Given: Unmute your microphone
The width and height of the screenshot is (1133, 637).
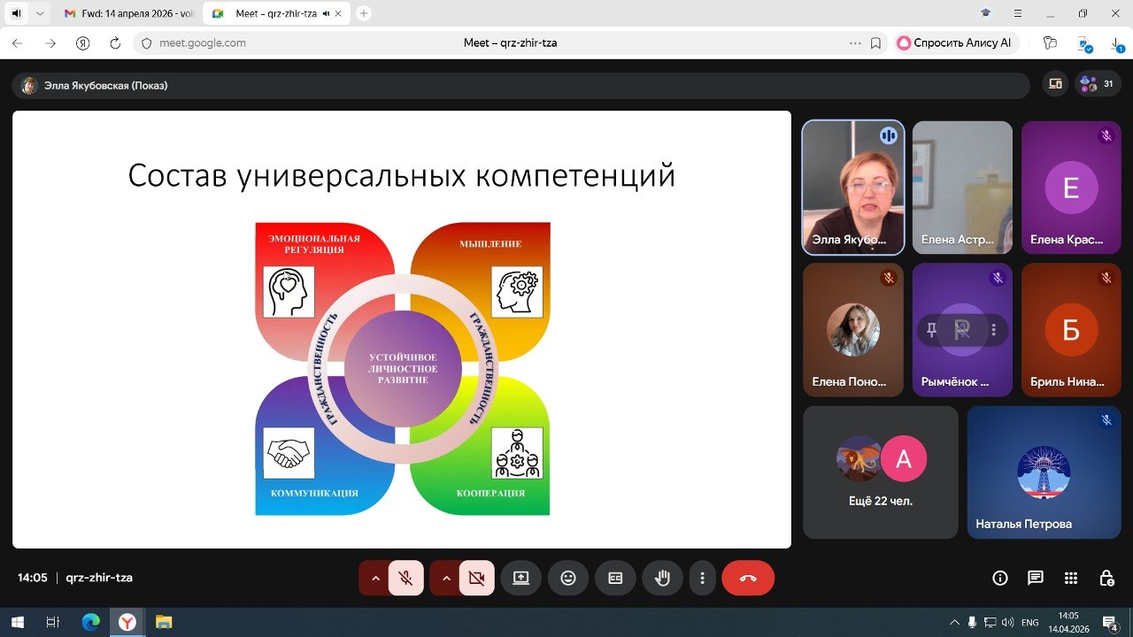Looking at the screenshot, I should 405,578.
